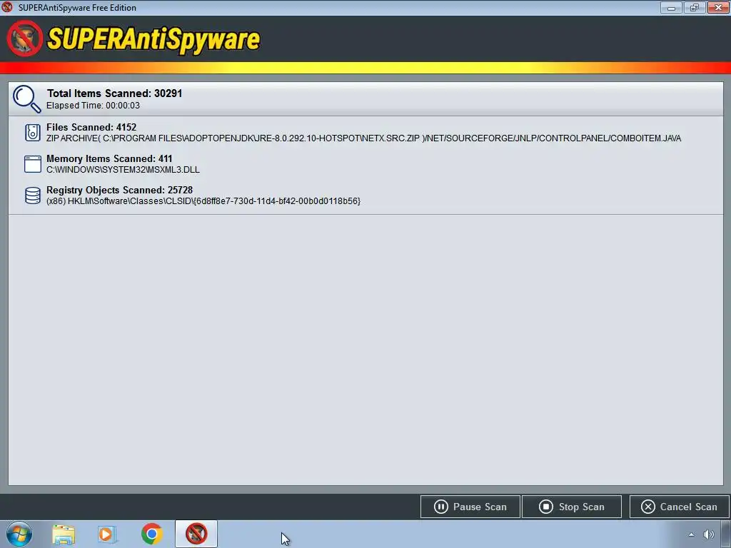The width and height of the screenshot is (731, 548).
Task: Click the Files Scanned disk icon
Action: coord(33,133)
